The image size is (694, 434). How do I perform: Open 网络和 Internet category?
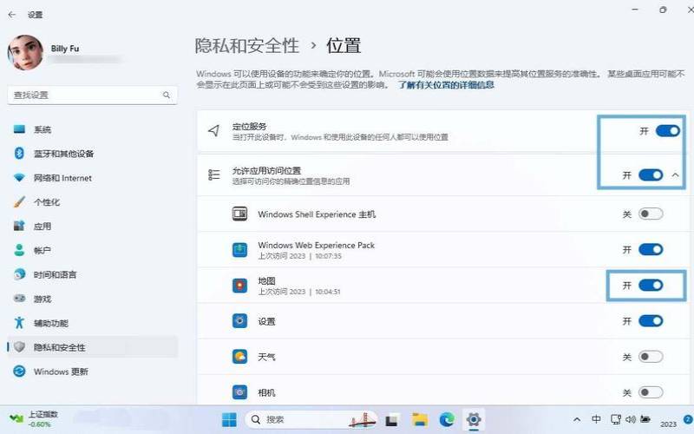click(92, 178)
